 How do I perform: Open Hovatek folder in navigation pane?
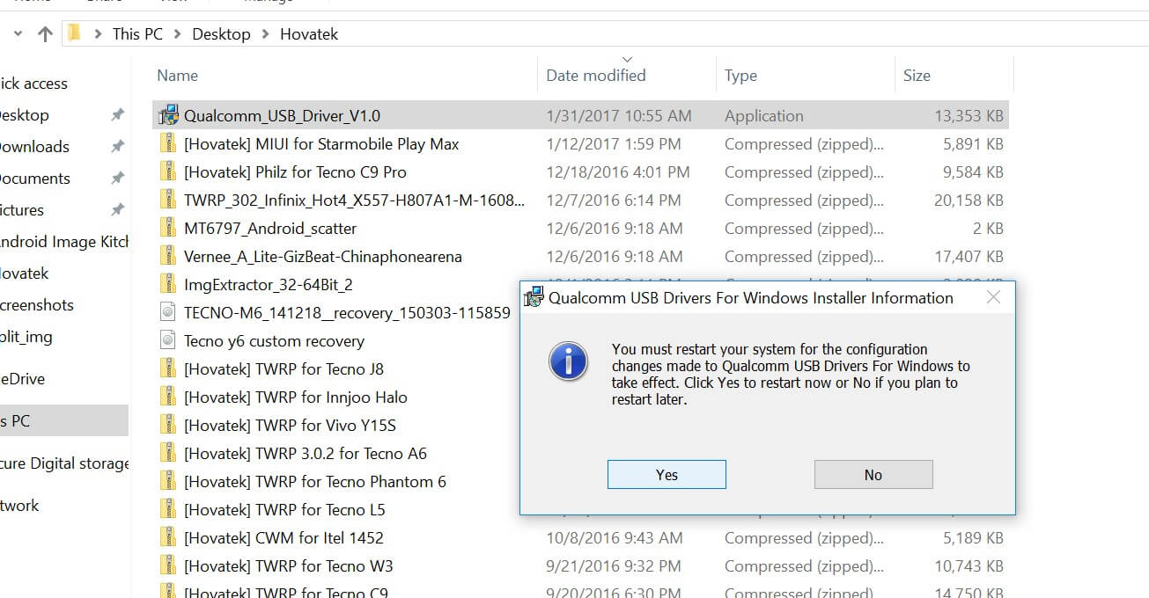[25, 273]
